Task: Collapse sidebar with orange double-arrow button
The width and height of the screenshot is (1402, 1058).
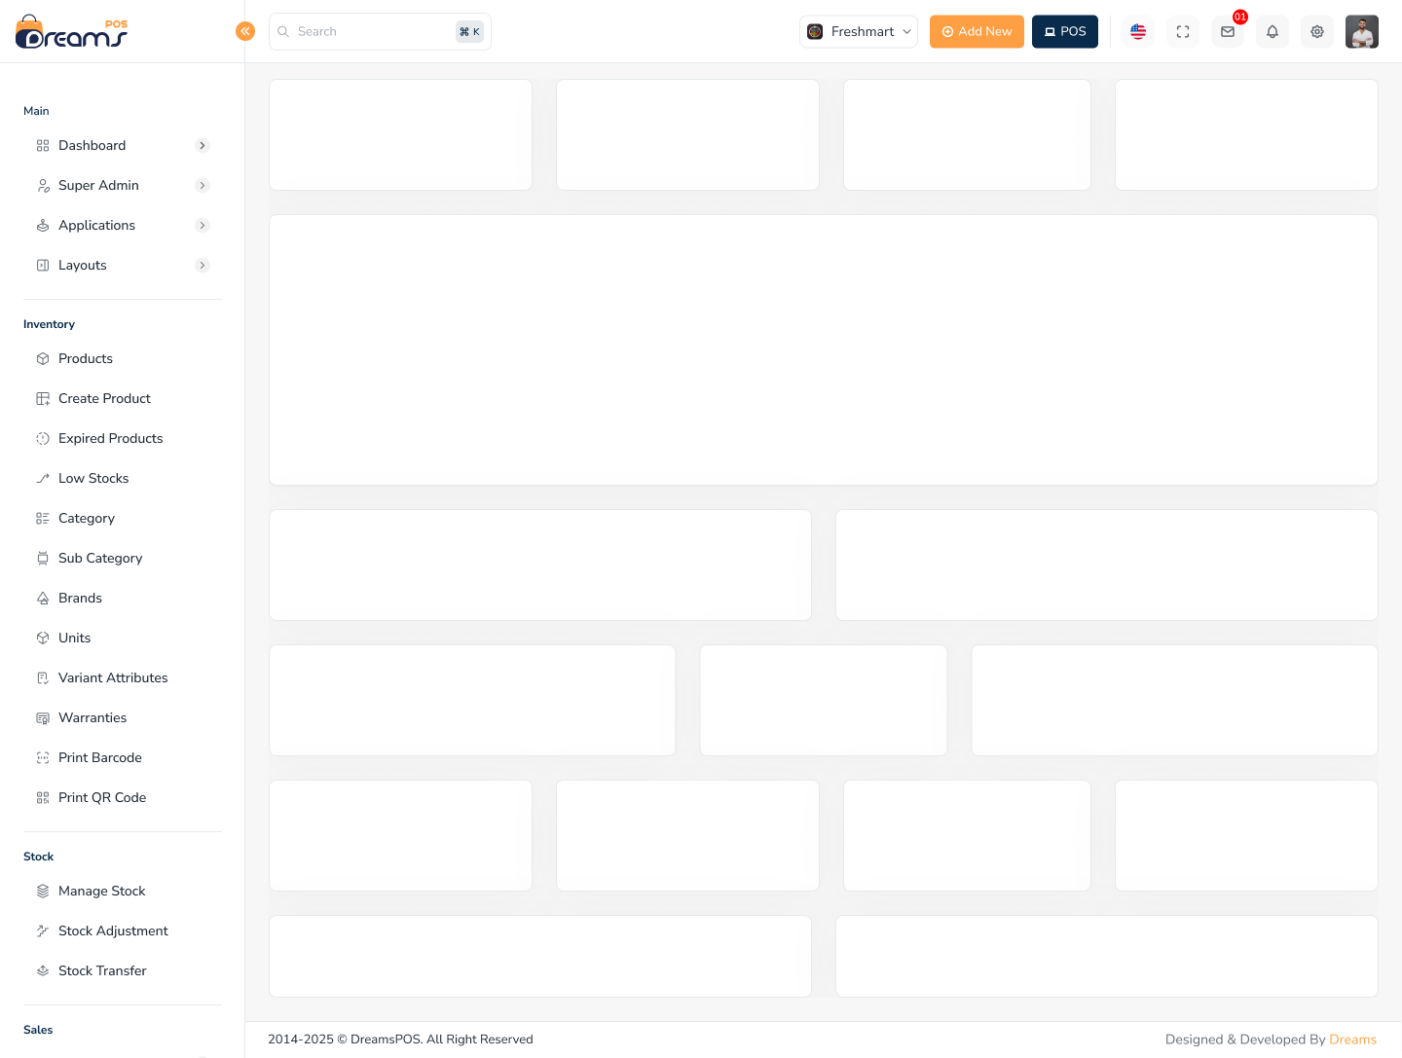Action: 245,31
